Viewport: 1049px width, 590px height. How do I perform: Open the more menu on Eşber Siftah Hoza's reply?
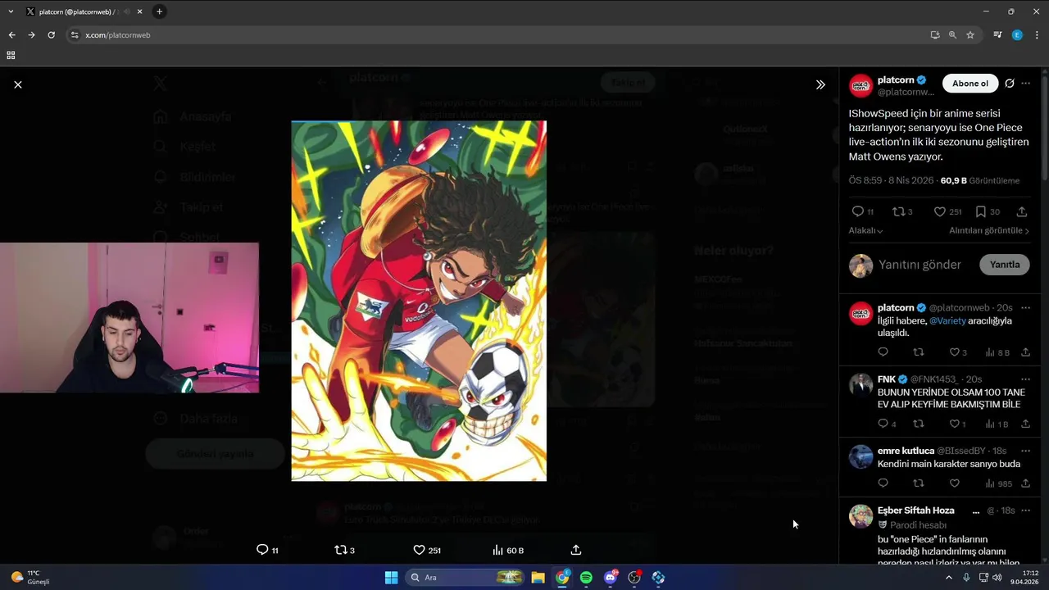[x=1025, y=511]
